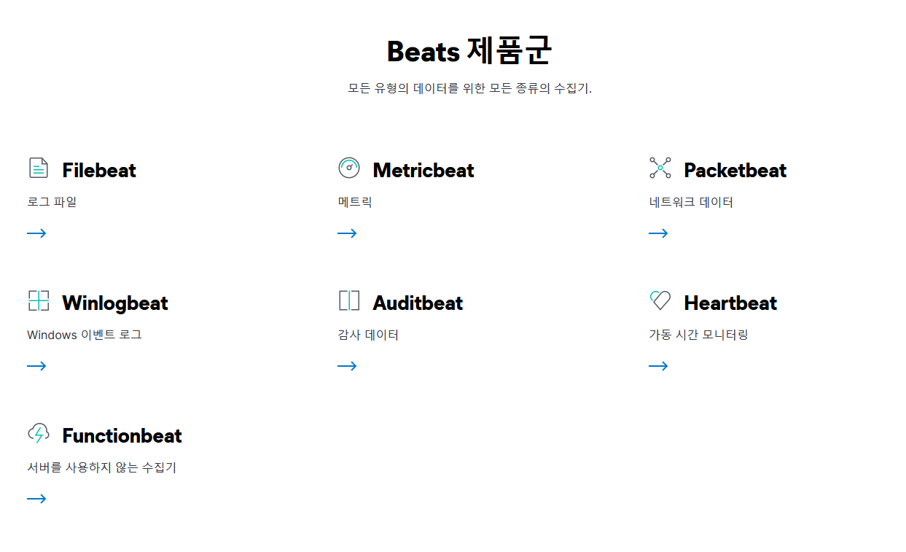This screenshot has width=906, height=552.
Task: Click the Functionbeat cloud lightning icon
Action: click(x=39, y=433)
